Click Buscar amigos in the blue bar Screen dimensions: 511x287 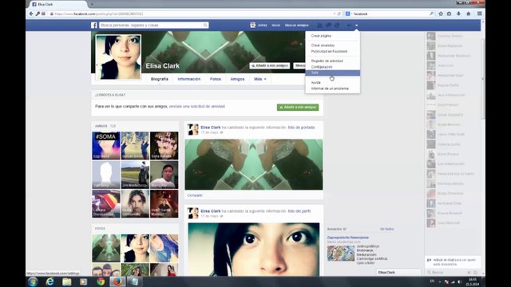(x=296, y=25)
